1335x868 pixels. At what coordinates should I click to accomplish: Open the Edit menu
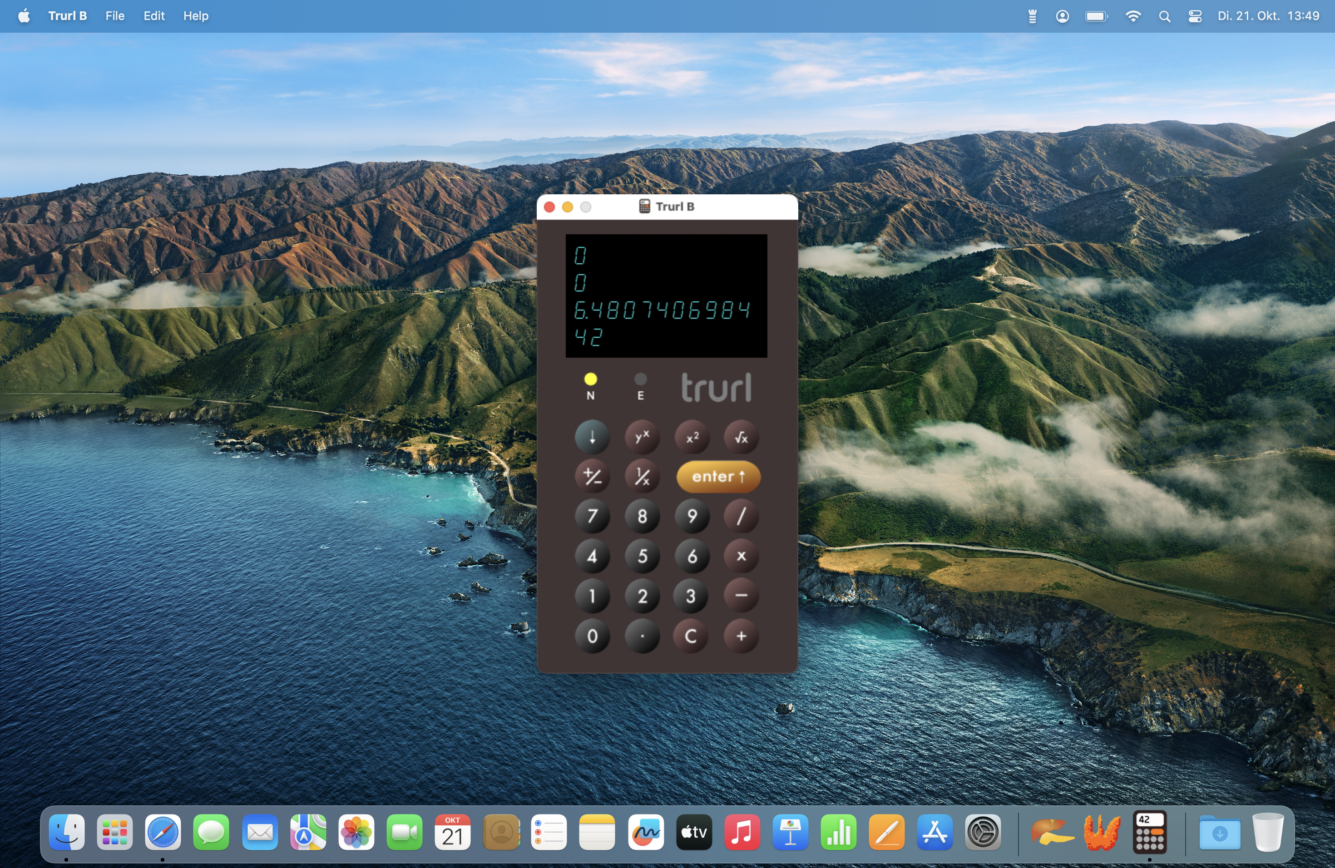pos(153,16)
